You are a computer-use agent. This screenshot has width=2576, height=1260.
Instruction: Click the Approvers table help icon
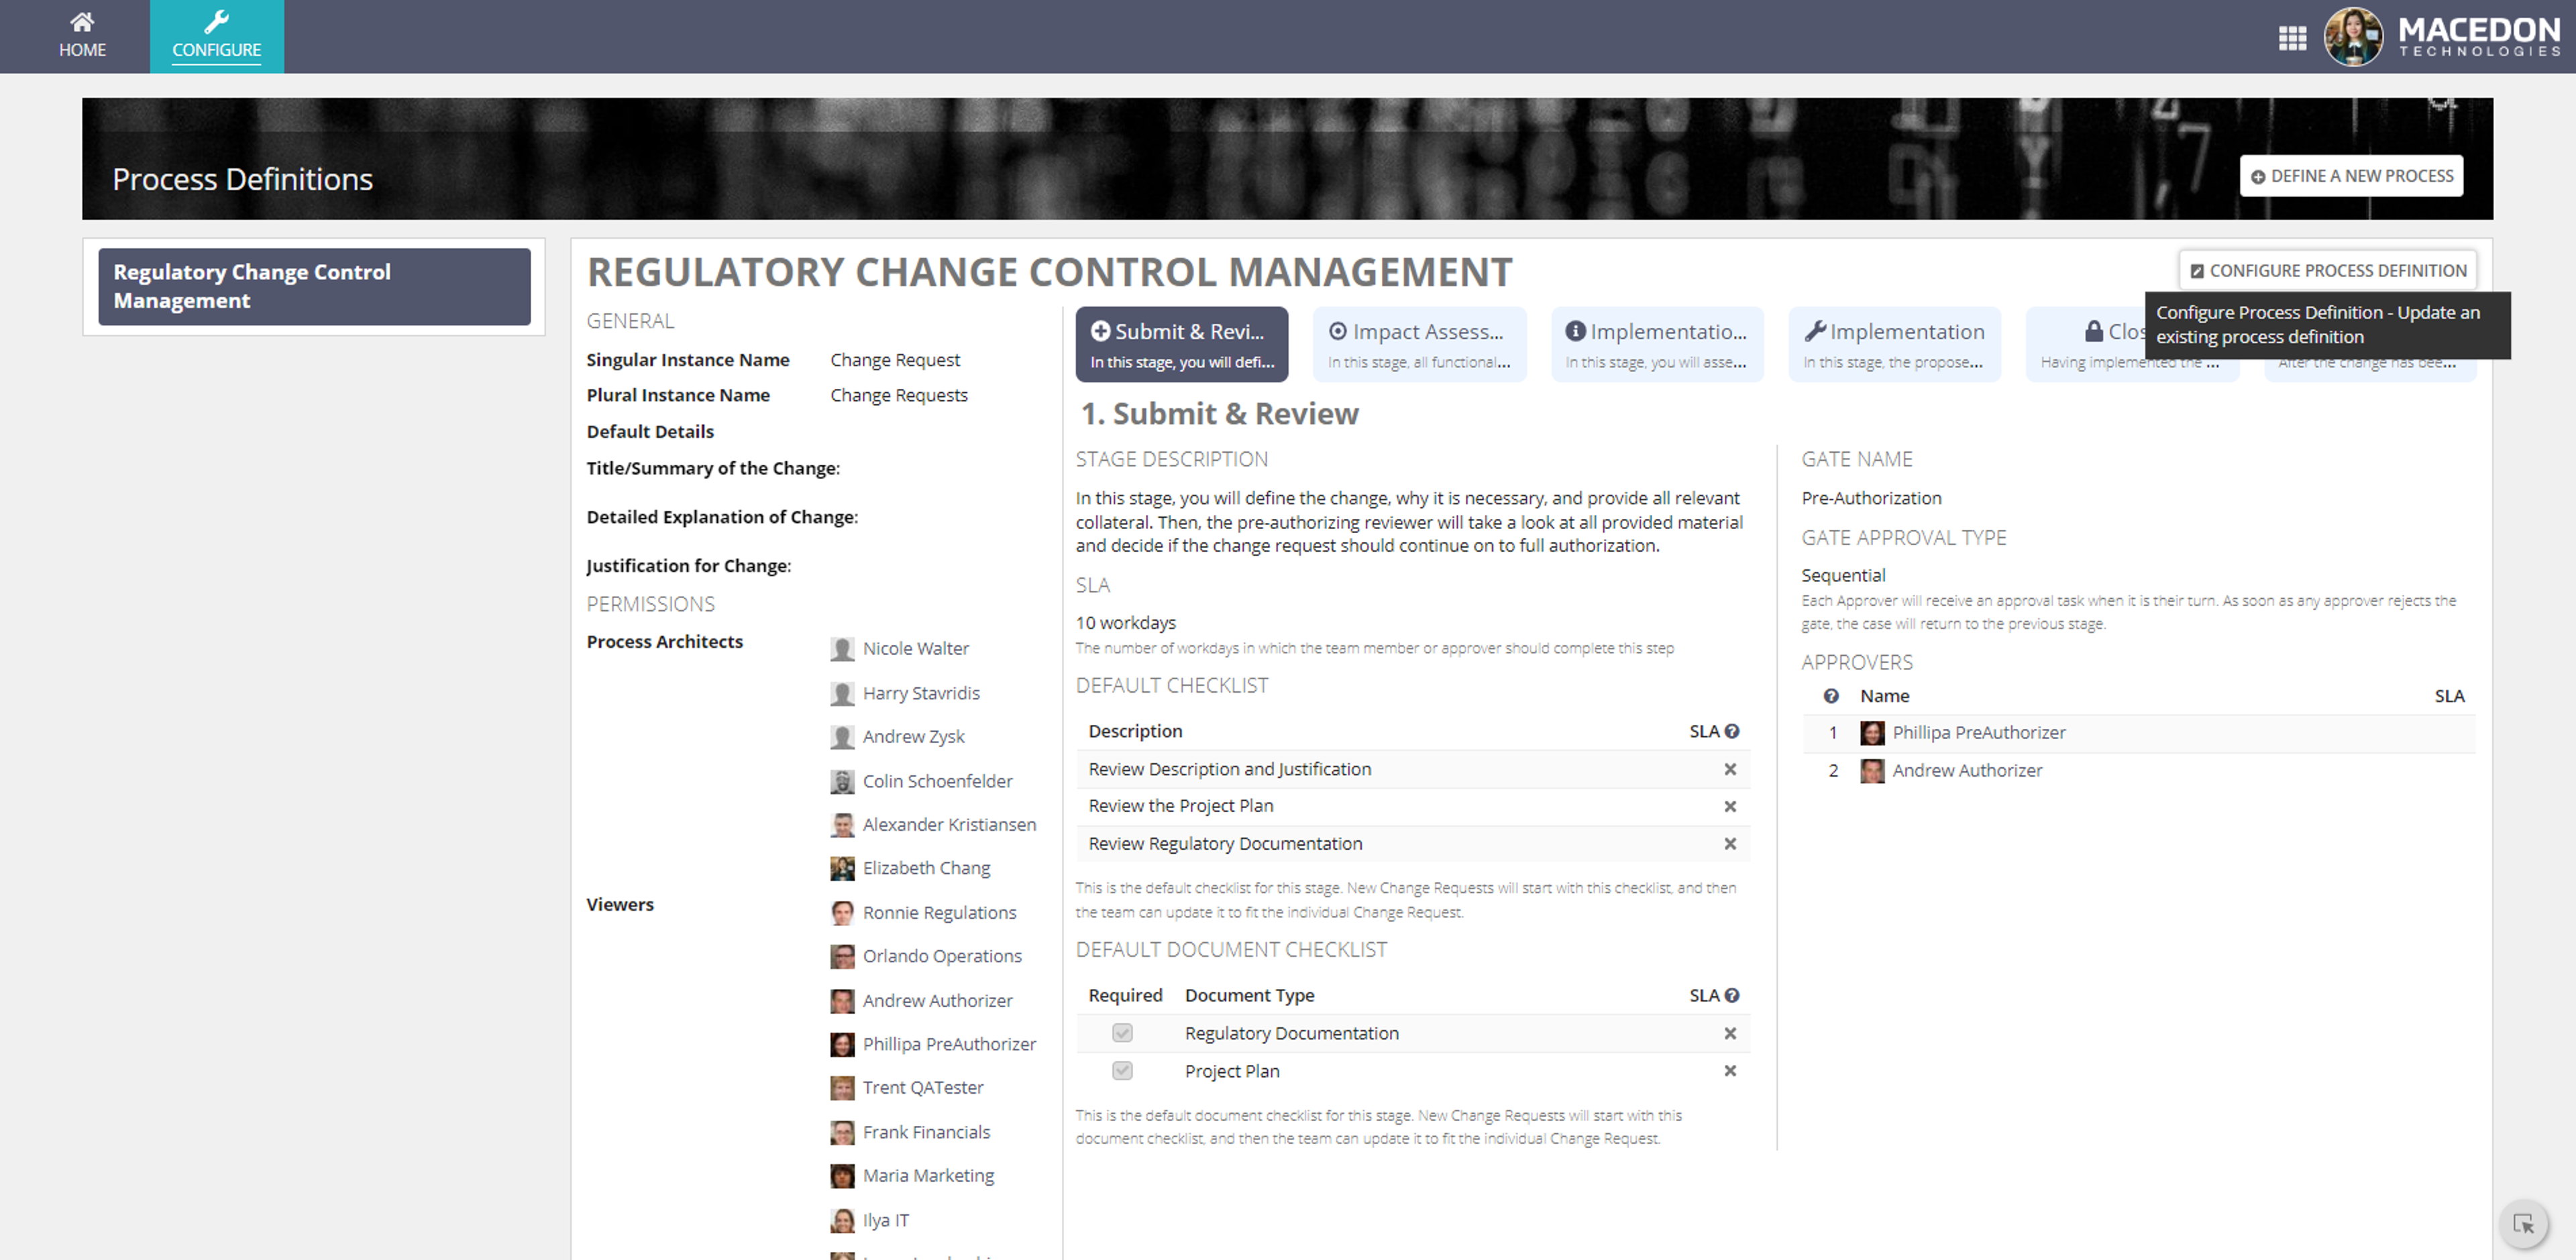[1831, 696]
